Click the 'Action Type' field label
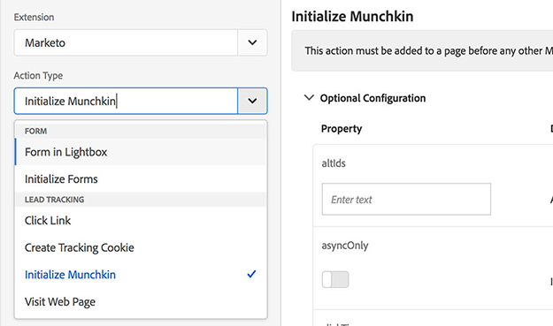 click(x=38, y=76)
